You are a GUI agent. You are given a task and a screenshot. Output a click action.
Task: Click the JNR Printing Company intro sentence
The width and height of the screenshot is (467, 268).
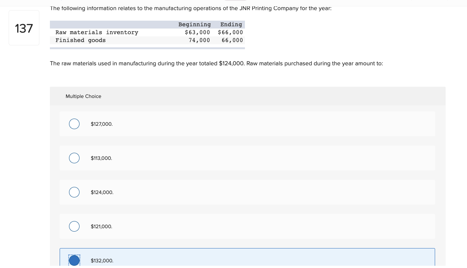point(191,8)
